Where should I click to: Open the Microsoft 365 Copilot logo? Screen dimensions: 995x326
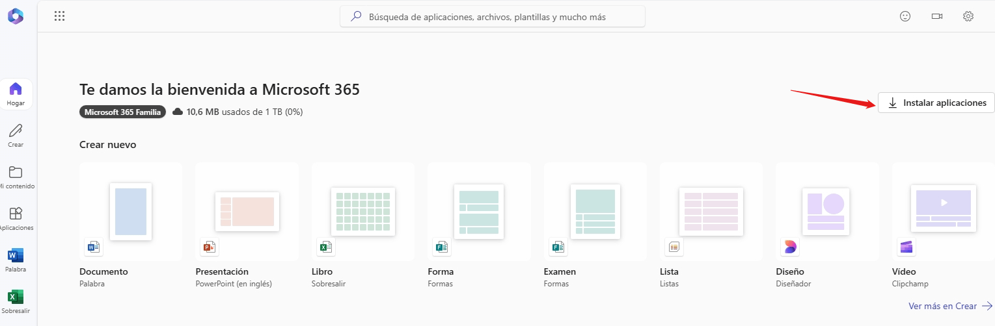click(x=16, y=16)
